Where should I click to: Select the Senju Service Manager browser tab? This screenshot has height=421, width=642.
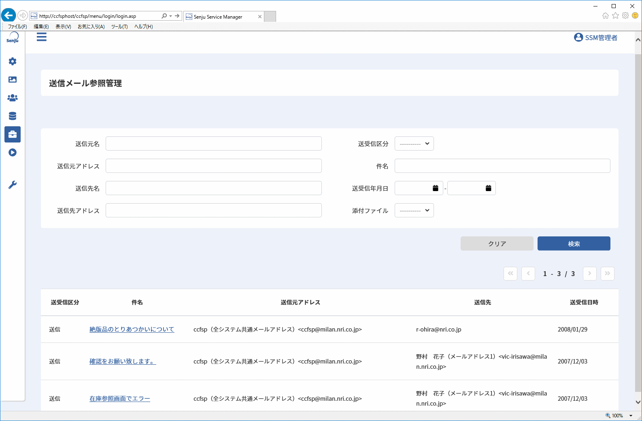[224, 17]
